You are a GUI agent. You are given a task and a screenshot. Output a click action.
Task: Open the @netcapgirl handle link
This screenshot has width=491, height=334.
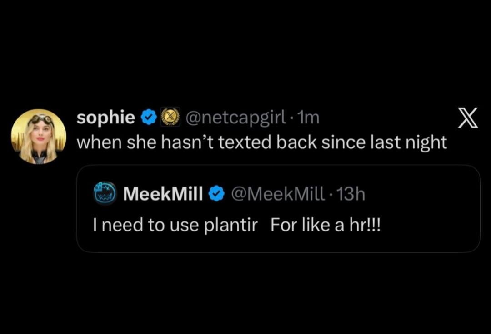click(233, 118)
